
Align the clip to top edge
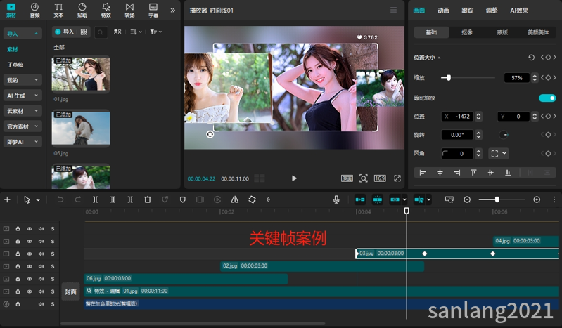pyautogui.click(x=473, y=173)
